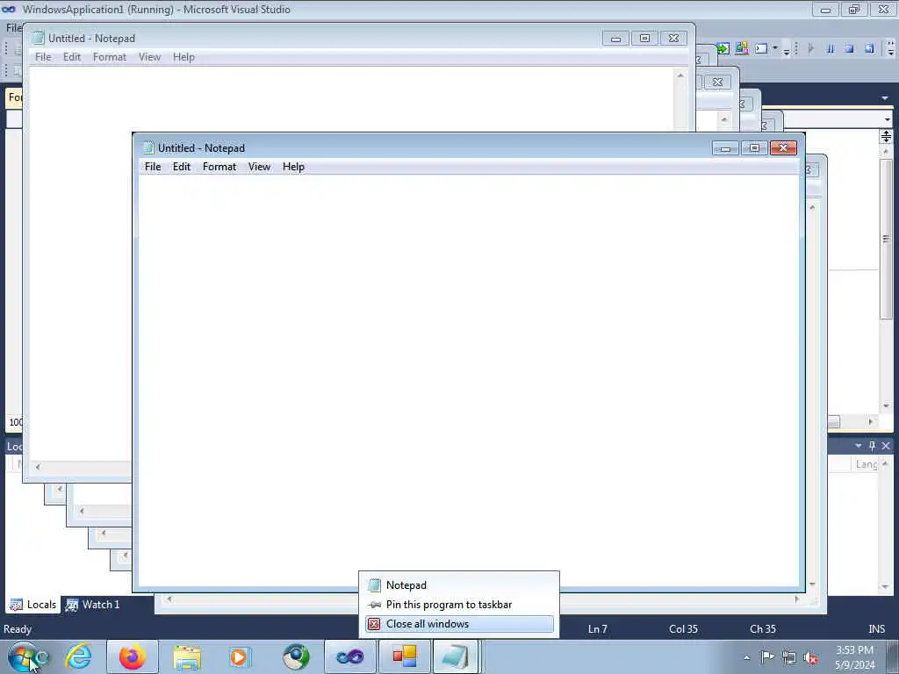Click green arrow icon in Visual Studio toolbar
This screenshot has width=899, height=674.
pyautogui.click(x=723, y=49)
